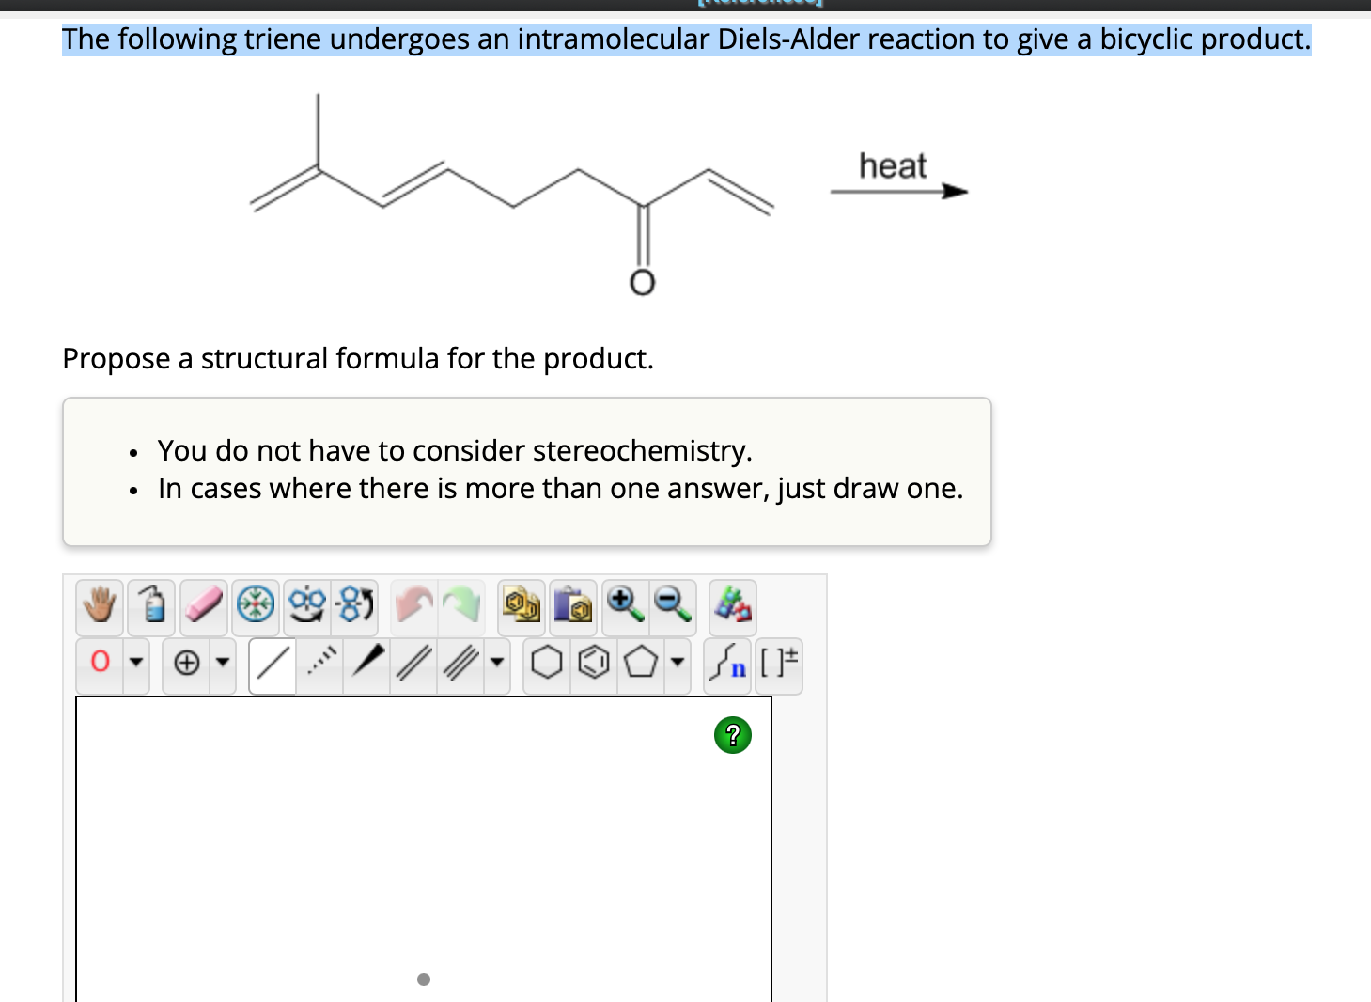
Task: Zoom in on the drawing canvas
Action: tap(621, 605)
